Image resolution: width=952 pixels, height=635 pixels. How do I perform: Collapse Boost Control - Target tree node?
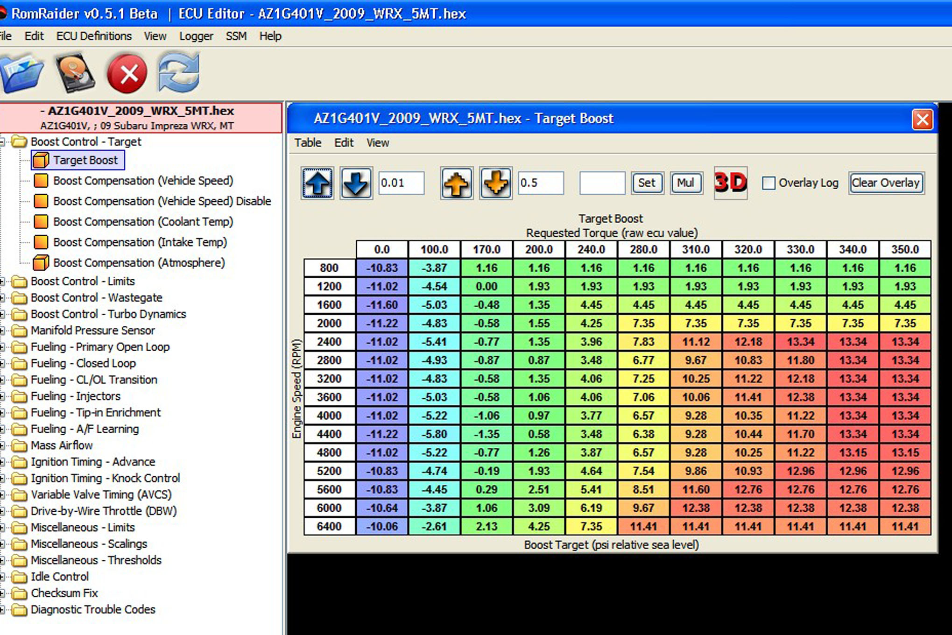pos(2,142)
